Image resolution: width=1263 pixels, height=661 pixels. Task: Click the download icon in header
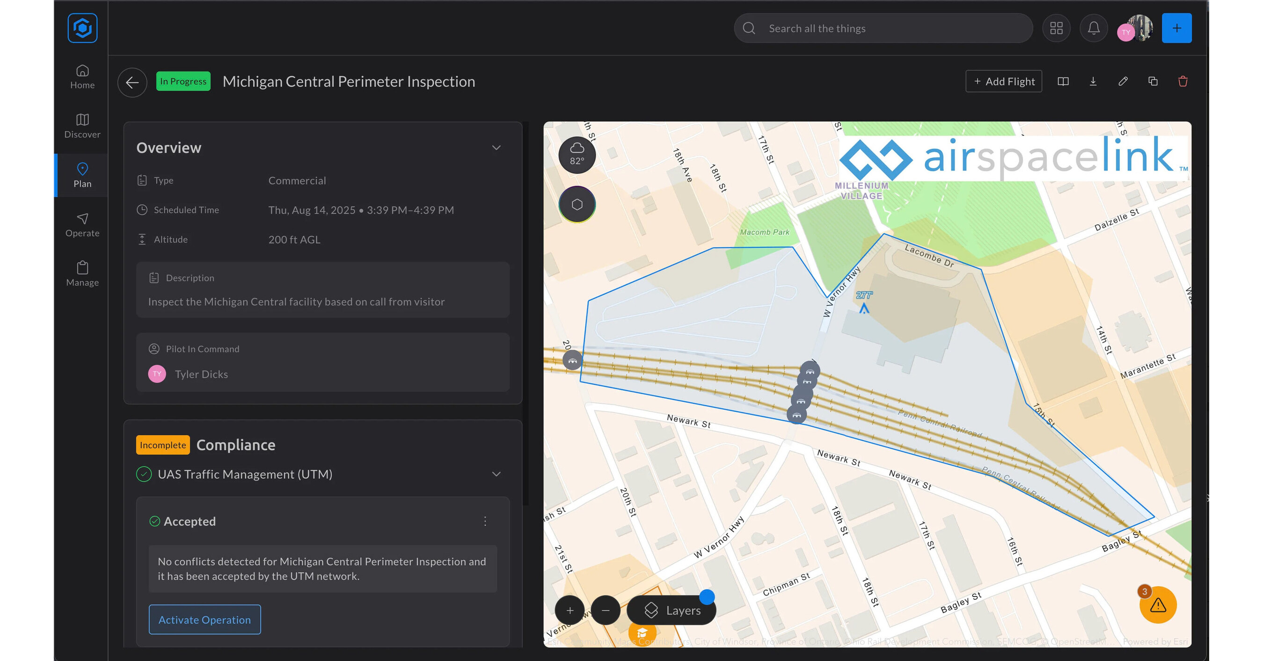click(1093, 81)
